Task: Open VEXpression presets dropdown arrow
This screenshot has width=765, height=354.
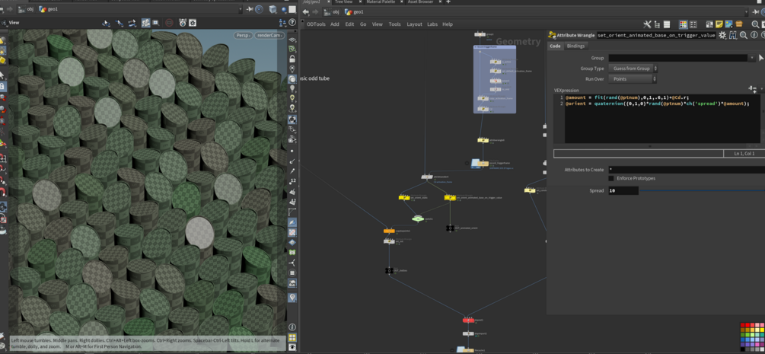Action: tap(761, 89)
